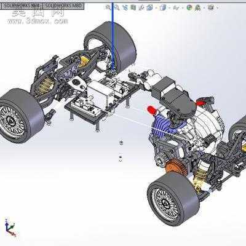
Task: Click the Display Style icon
Action: [163, 8]
